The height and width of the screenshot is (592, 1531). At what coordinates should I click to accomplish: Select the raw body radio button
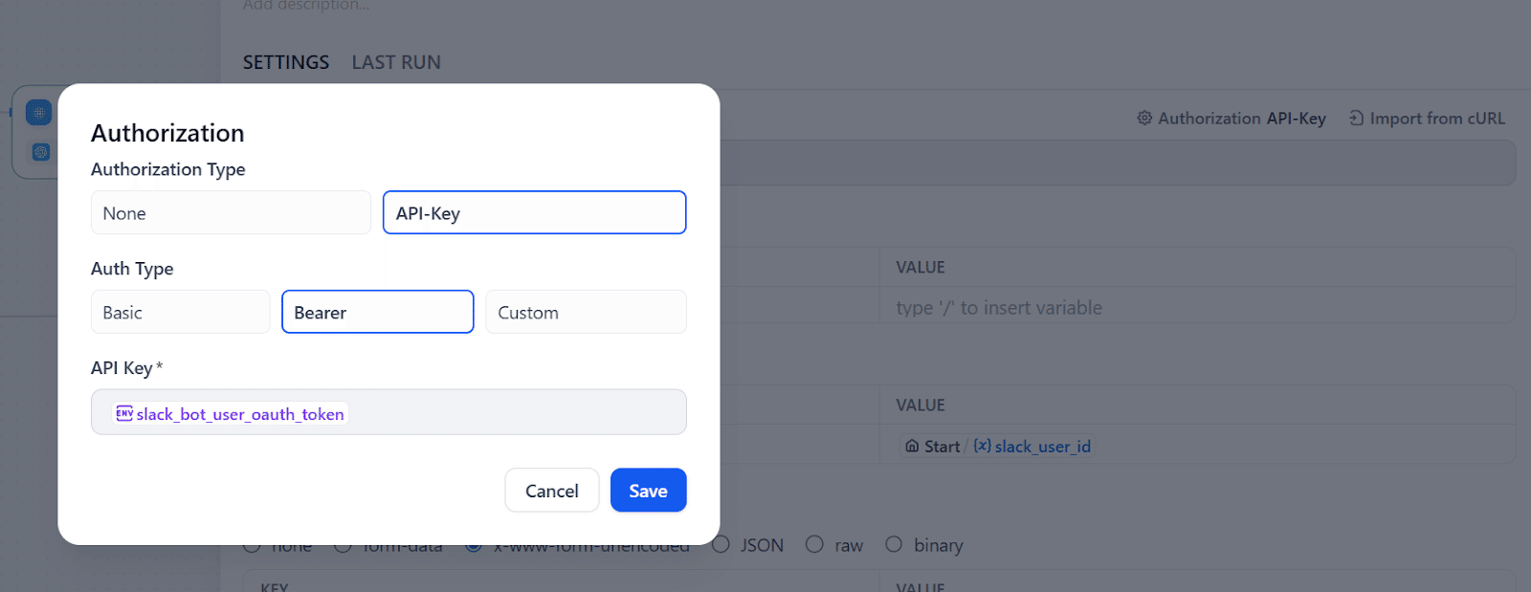814,544
